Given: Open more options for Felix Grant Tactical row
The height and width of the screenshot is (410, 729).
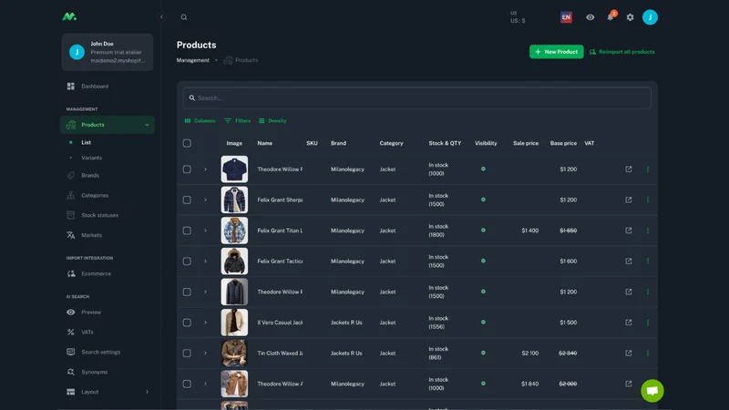Looking at the screenshot, I should (x=648, y=261).
